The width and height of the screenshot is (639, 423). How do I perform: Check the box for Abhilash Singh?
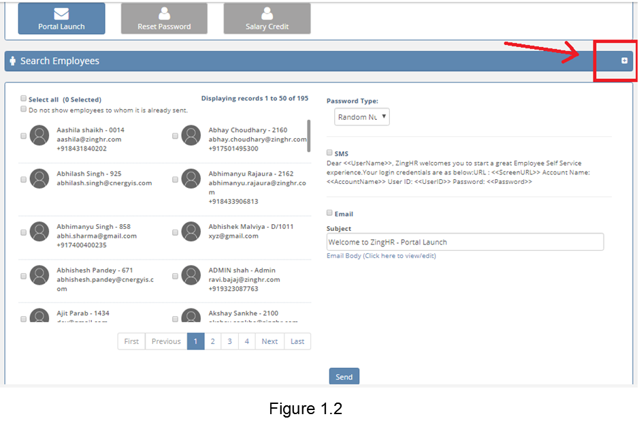tap(24, 179)
